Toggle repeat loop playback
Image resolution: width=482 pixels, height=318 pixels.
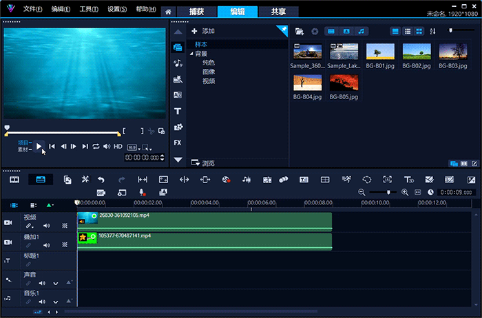click(96, 146)
